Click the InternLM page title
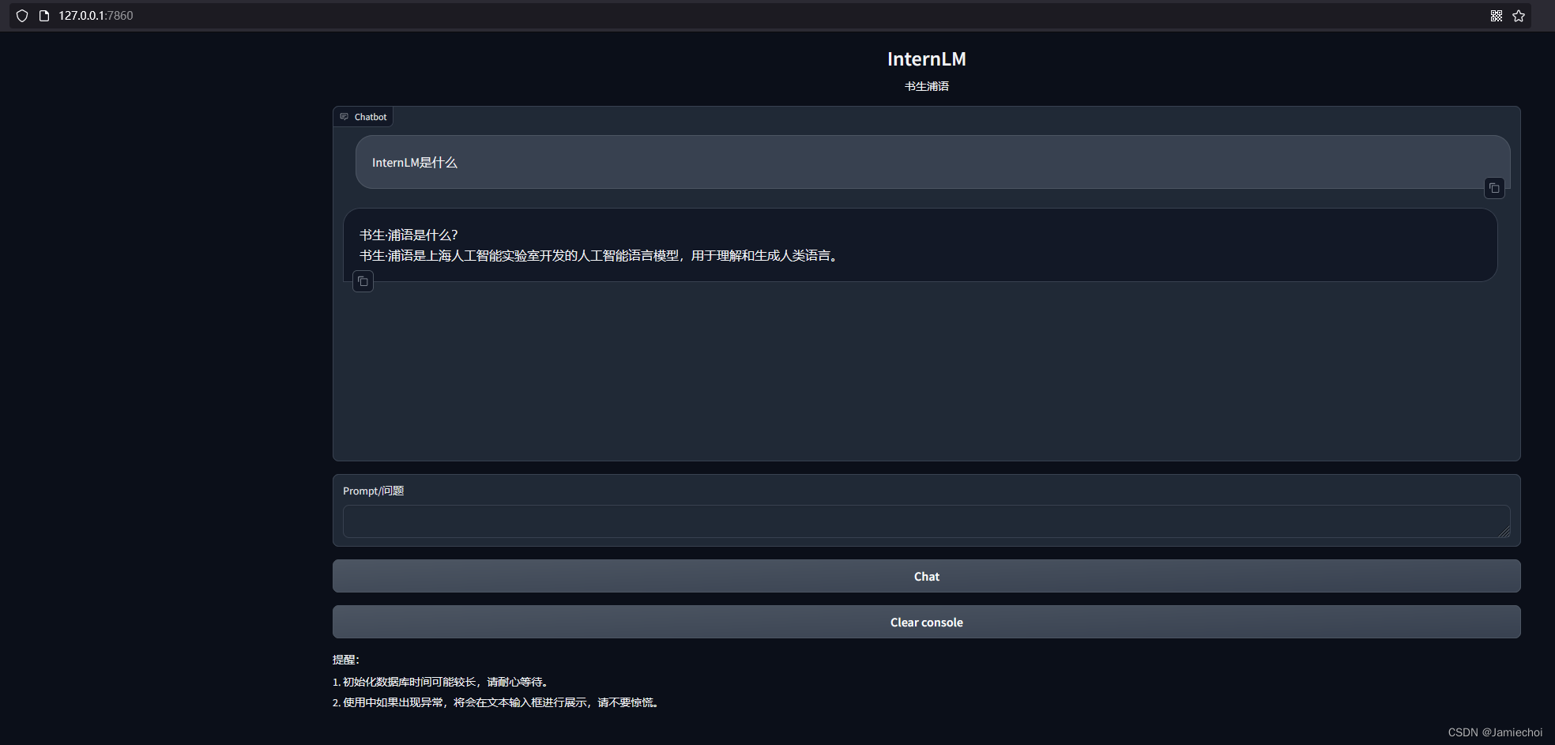This screenshot has width=1555, height=745. tap(926, 59)
